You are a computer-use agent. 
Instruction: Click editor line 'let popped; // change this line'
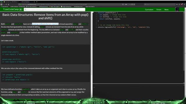point(112,15)
